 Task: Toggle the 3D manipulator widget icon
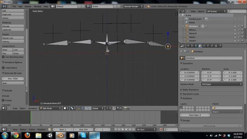coord(79,108)
